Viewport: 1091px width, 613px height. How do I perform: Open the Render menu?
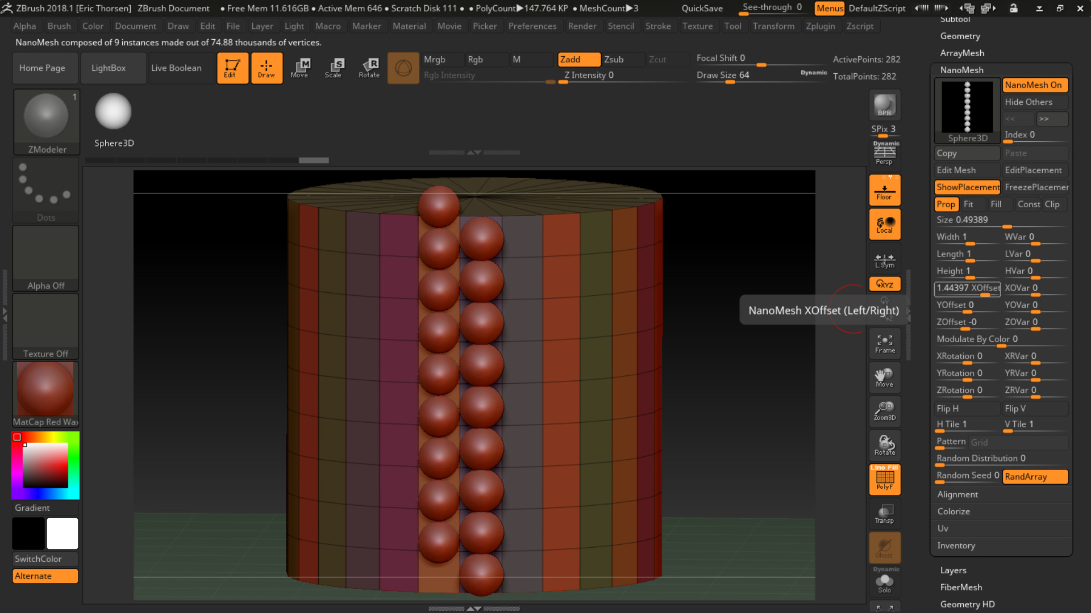[x=582, y=26]
